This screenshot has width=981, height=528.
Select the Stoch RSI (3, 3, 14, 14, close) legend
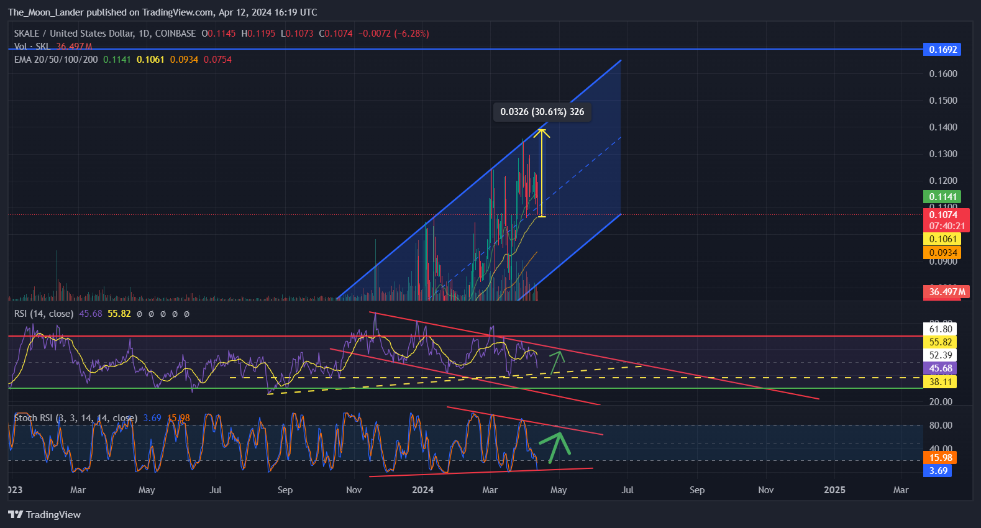pos(76,418)
